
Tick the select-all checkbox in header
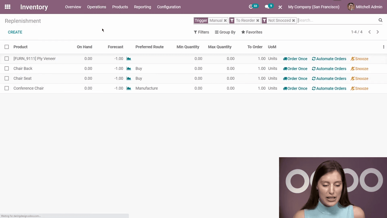tap(7, 47)
